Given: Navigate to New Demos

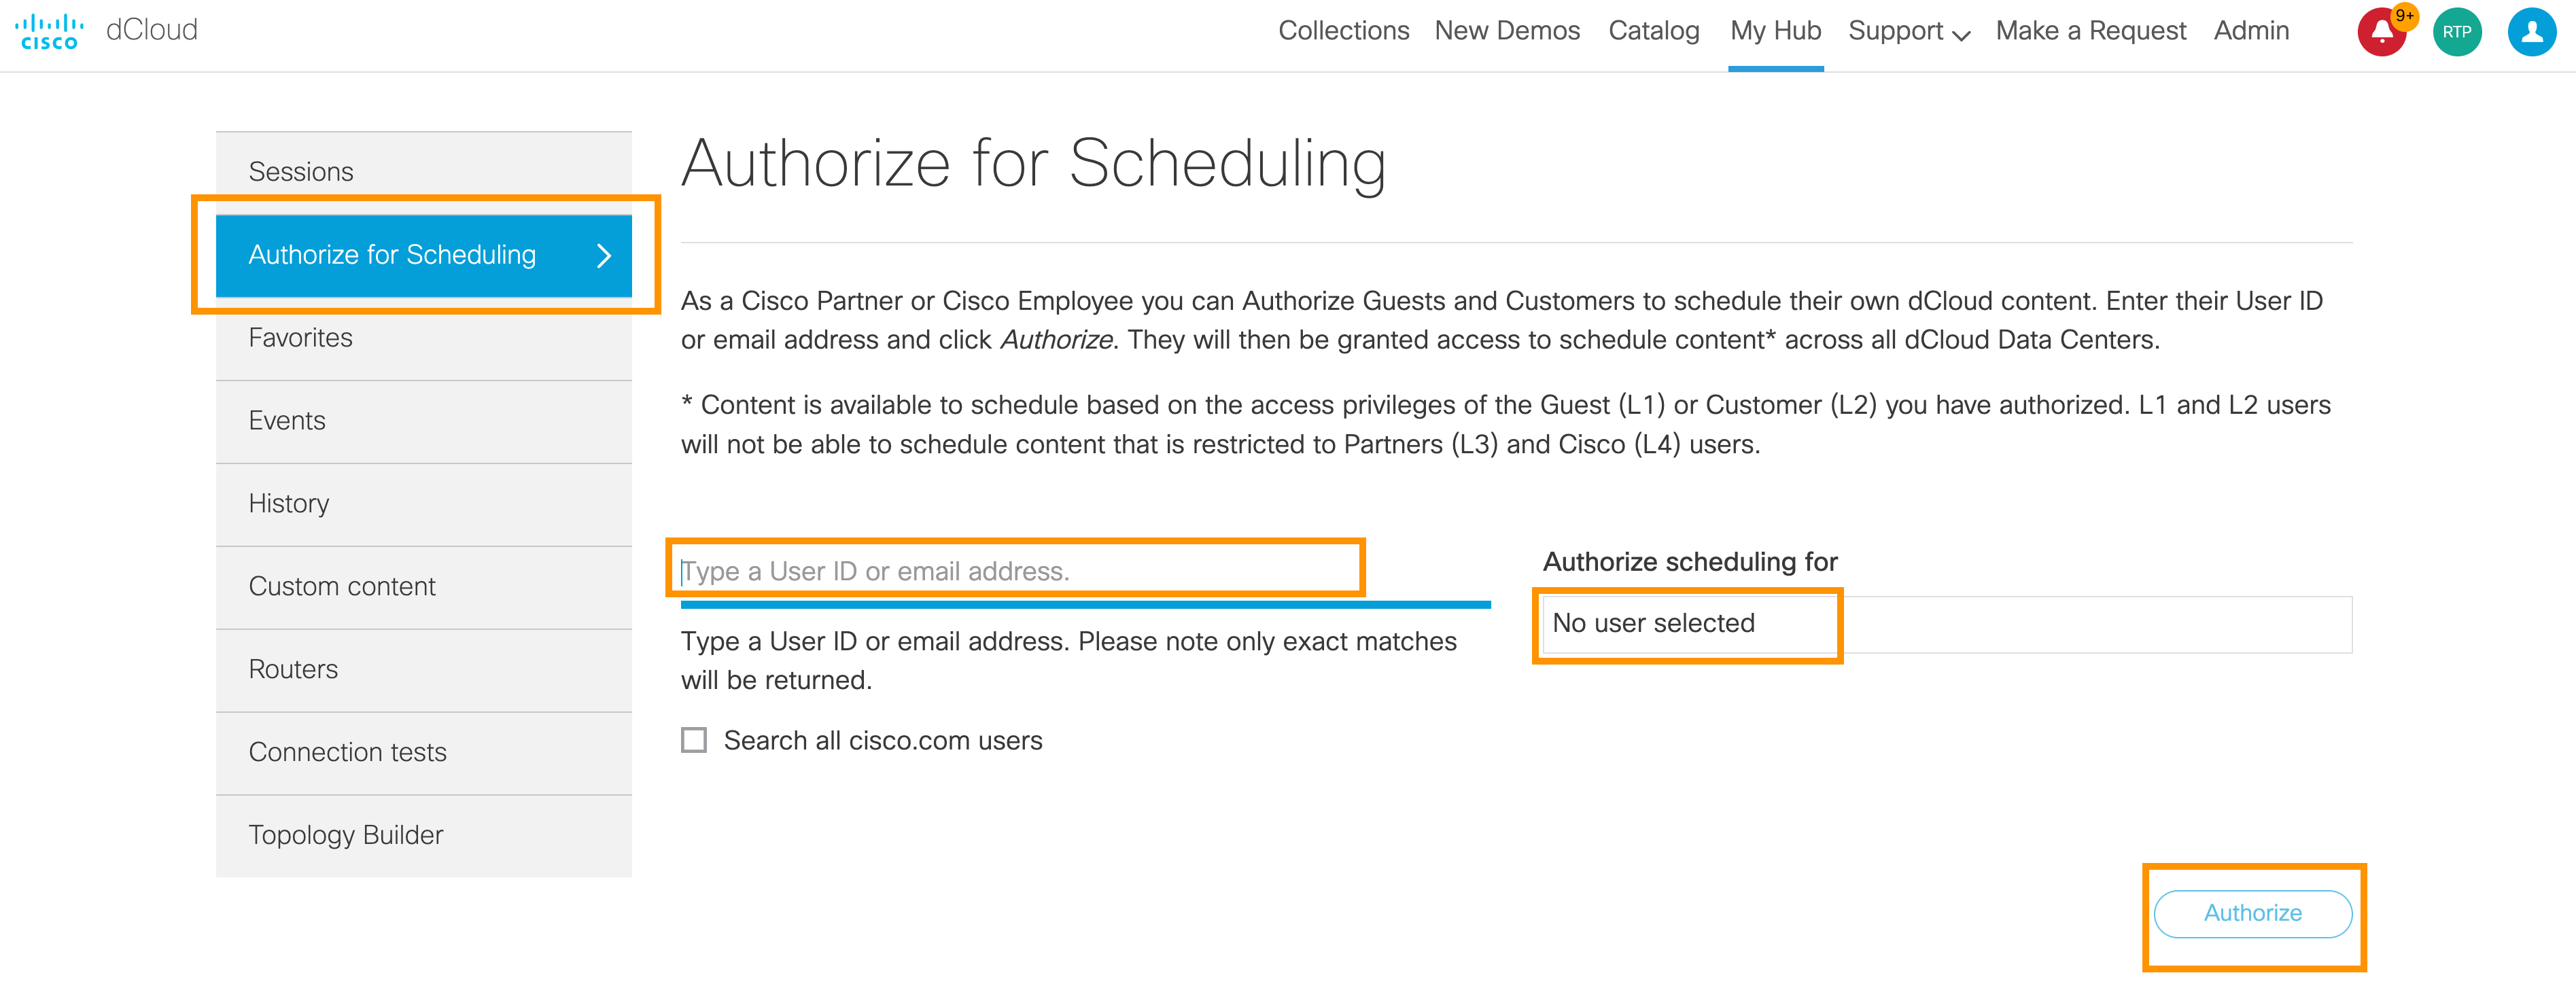Looking at the screenshot, I should (1506, 31).
